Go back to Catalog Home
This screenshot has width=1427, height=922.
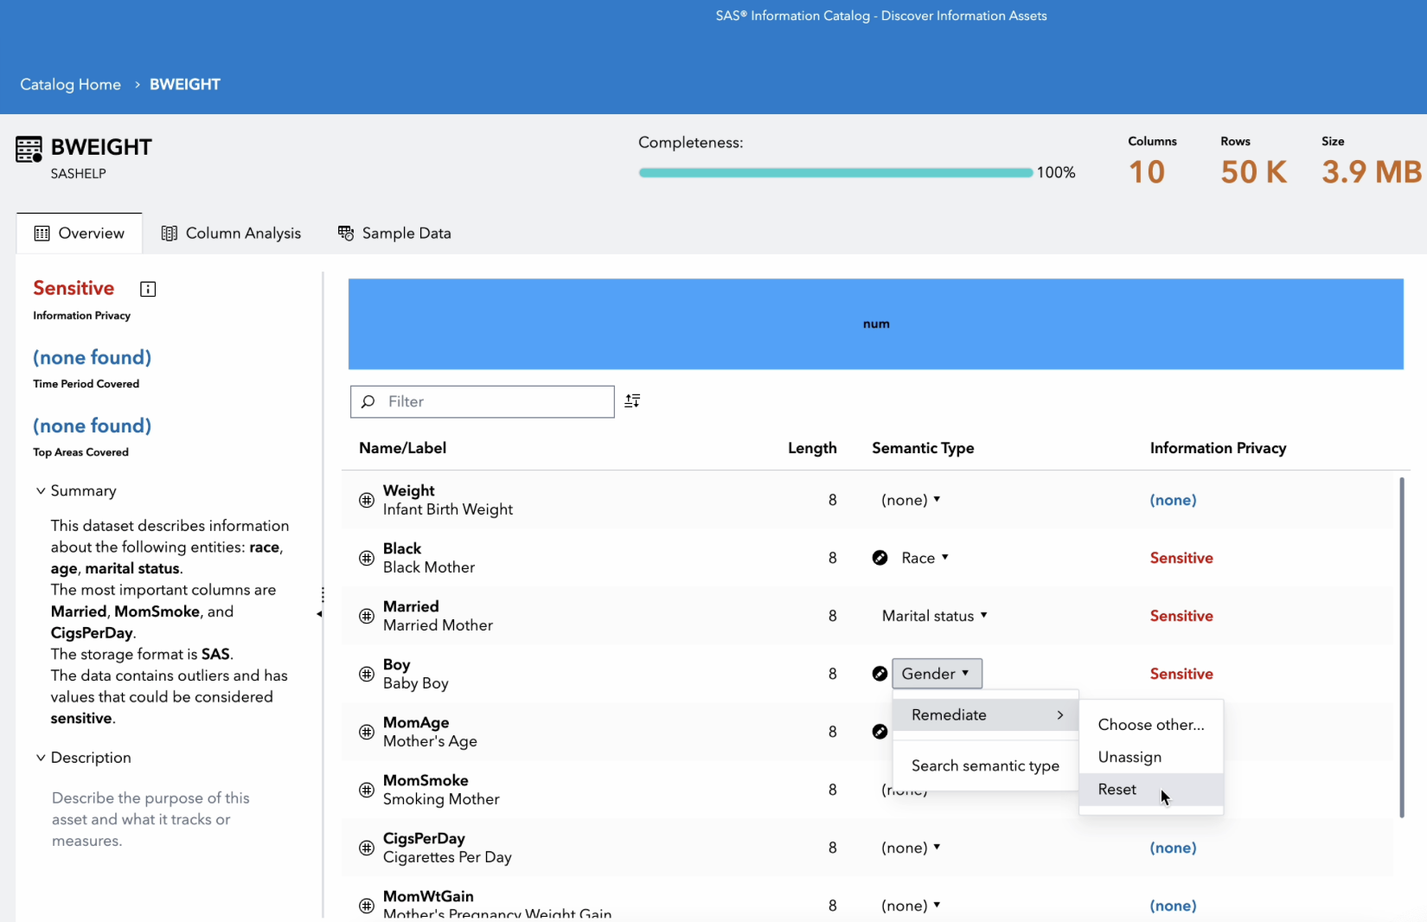coord(70,84)
